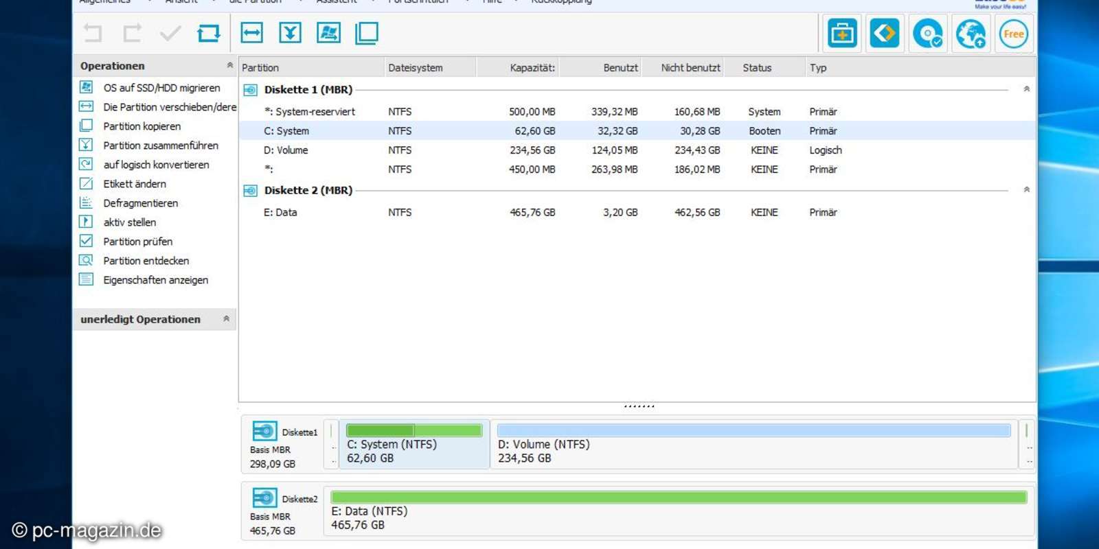Apply pending changes with the checkmark icon
The width and height of the screenshot is (1099, 549).
point(170,33)
